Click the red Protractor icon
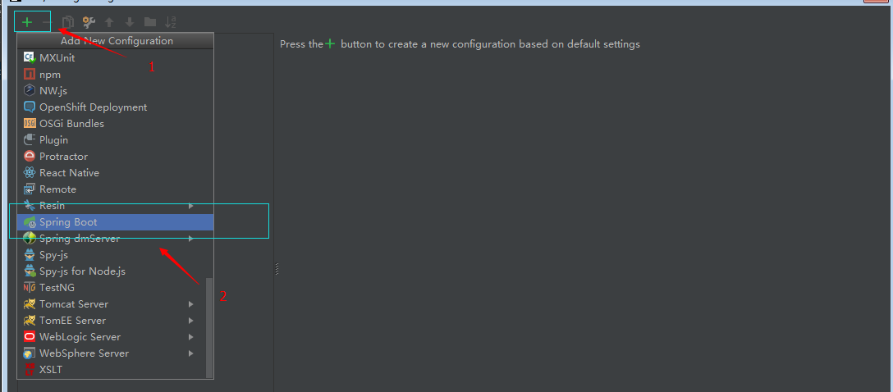 point(30,157)
